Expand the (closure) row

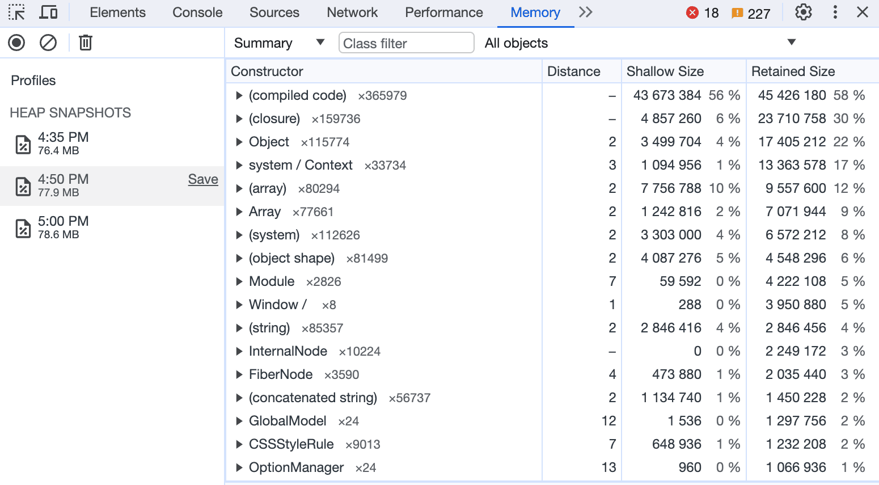click(x=239, y=119)
